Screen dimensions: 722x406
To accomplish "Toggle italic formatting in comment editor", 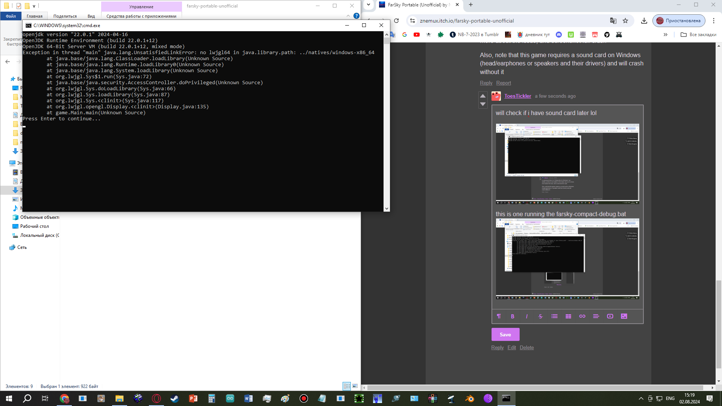I will pos(526,317).
